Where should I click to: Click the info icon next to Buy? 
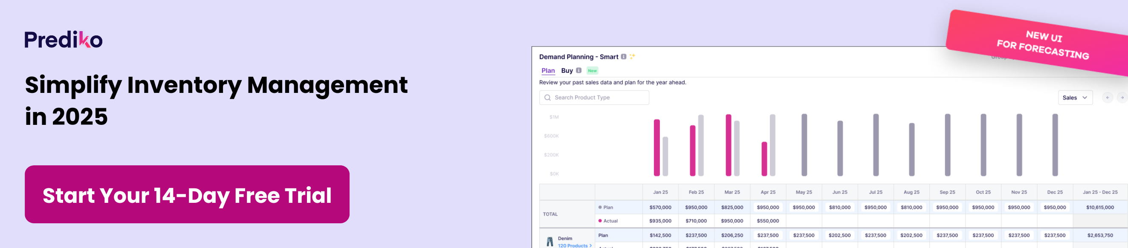[578, 70]
